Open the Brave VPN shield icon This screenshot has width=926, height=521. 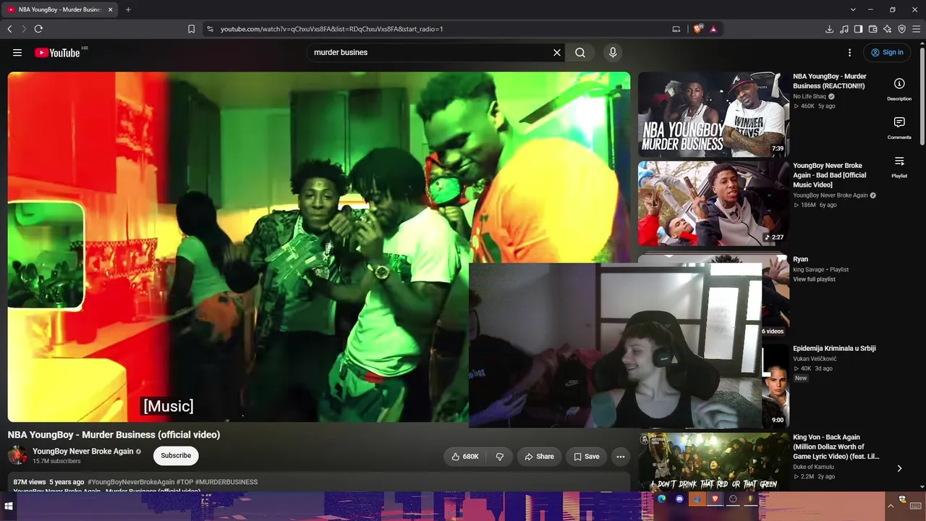coord(901,29)
